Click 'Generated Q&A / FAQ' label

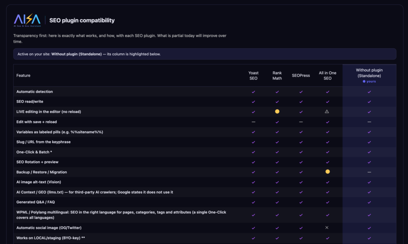[x=35, y=202]
